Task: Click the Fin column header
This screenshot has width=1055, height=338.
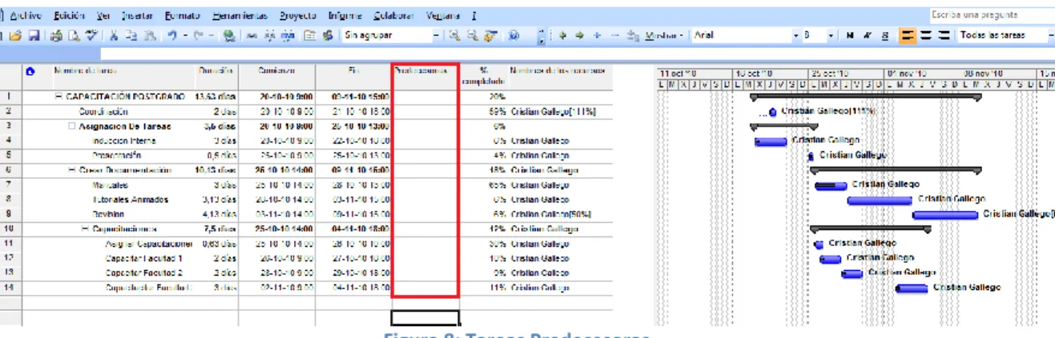Action: coord(353,75)
